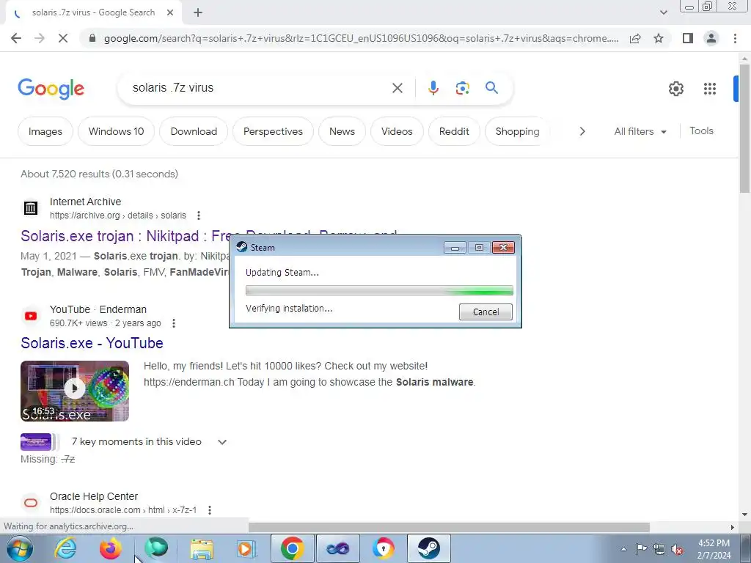Open the Oracle Help Center result source
Viewport: 751px width, 563px height.
click(x=94, y=496)
